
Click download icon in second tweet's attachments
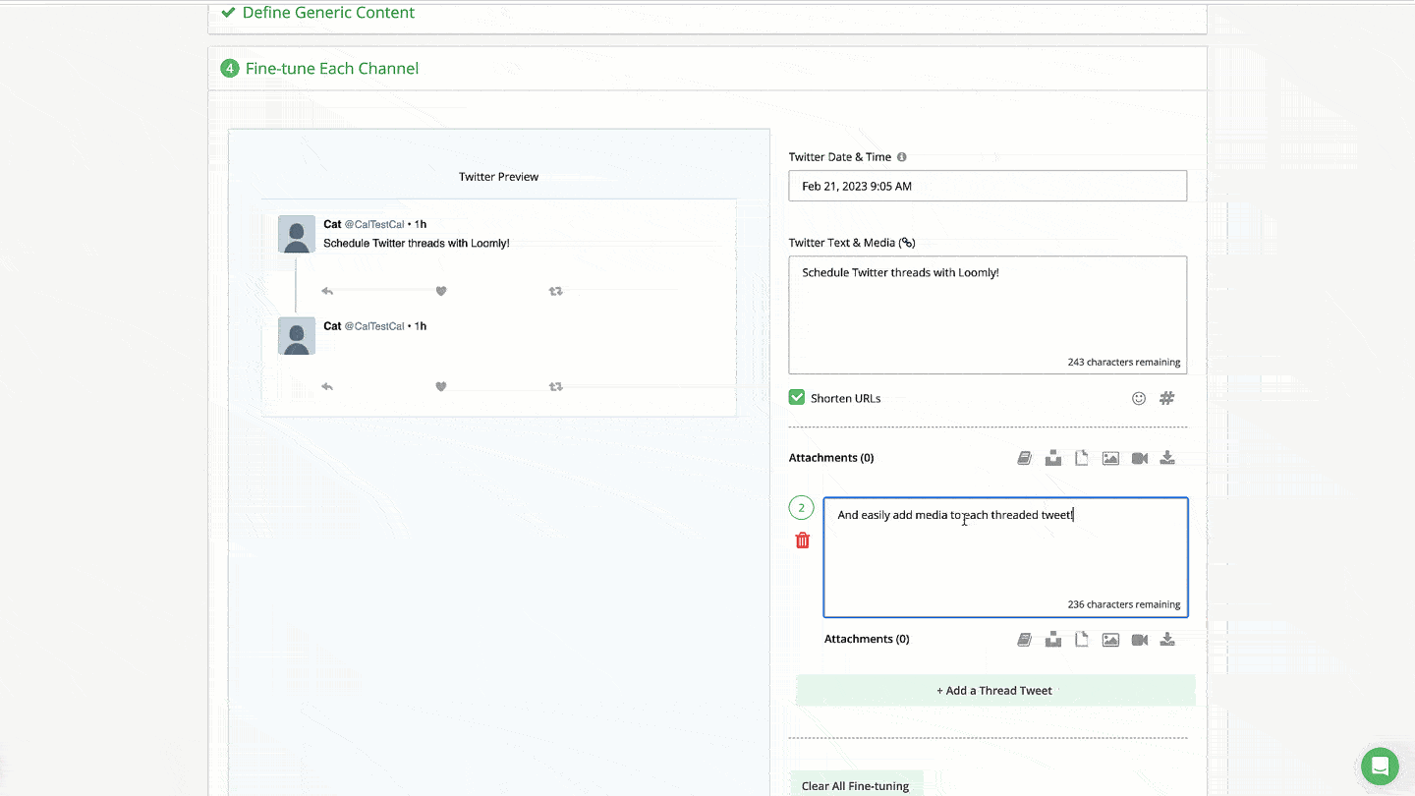point(1167,640)
